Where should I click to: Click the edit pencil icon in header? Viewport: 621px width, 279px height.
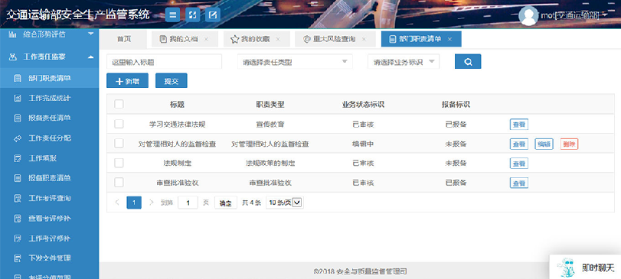(213, 15)
